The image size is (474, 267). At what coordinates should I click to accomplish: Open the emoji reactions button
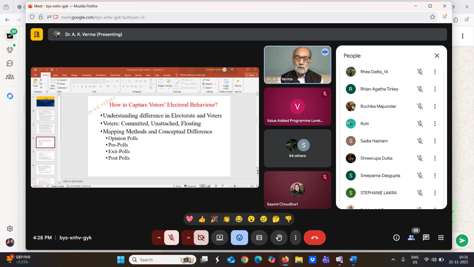pyautogui.click(x=239, y=238)
